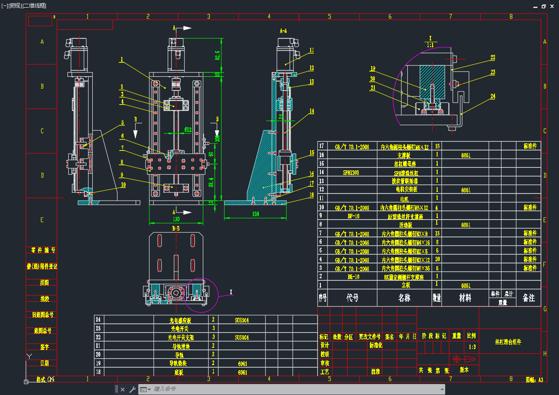
Task: Close the drawing window with the top-right X
Action: [552, 6]
